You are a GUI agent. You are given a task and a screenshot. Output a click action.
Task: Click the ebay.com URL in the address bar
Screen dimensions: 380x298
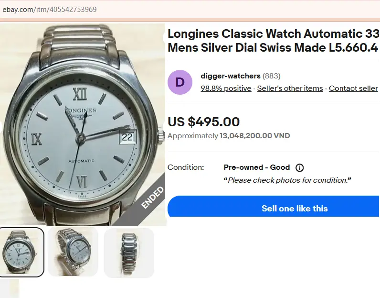pos(50,10)
